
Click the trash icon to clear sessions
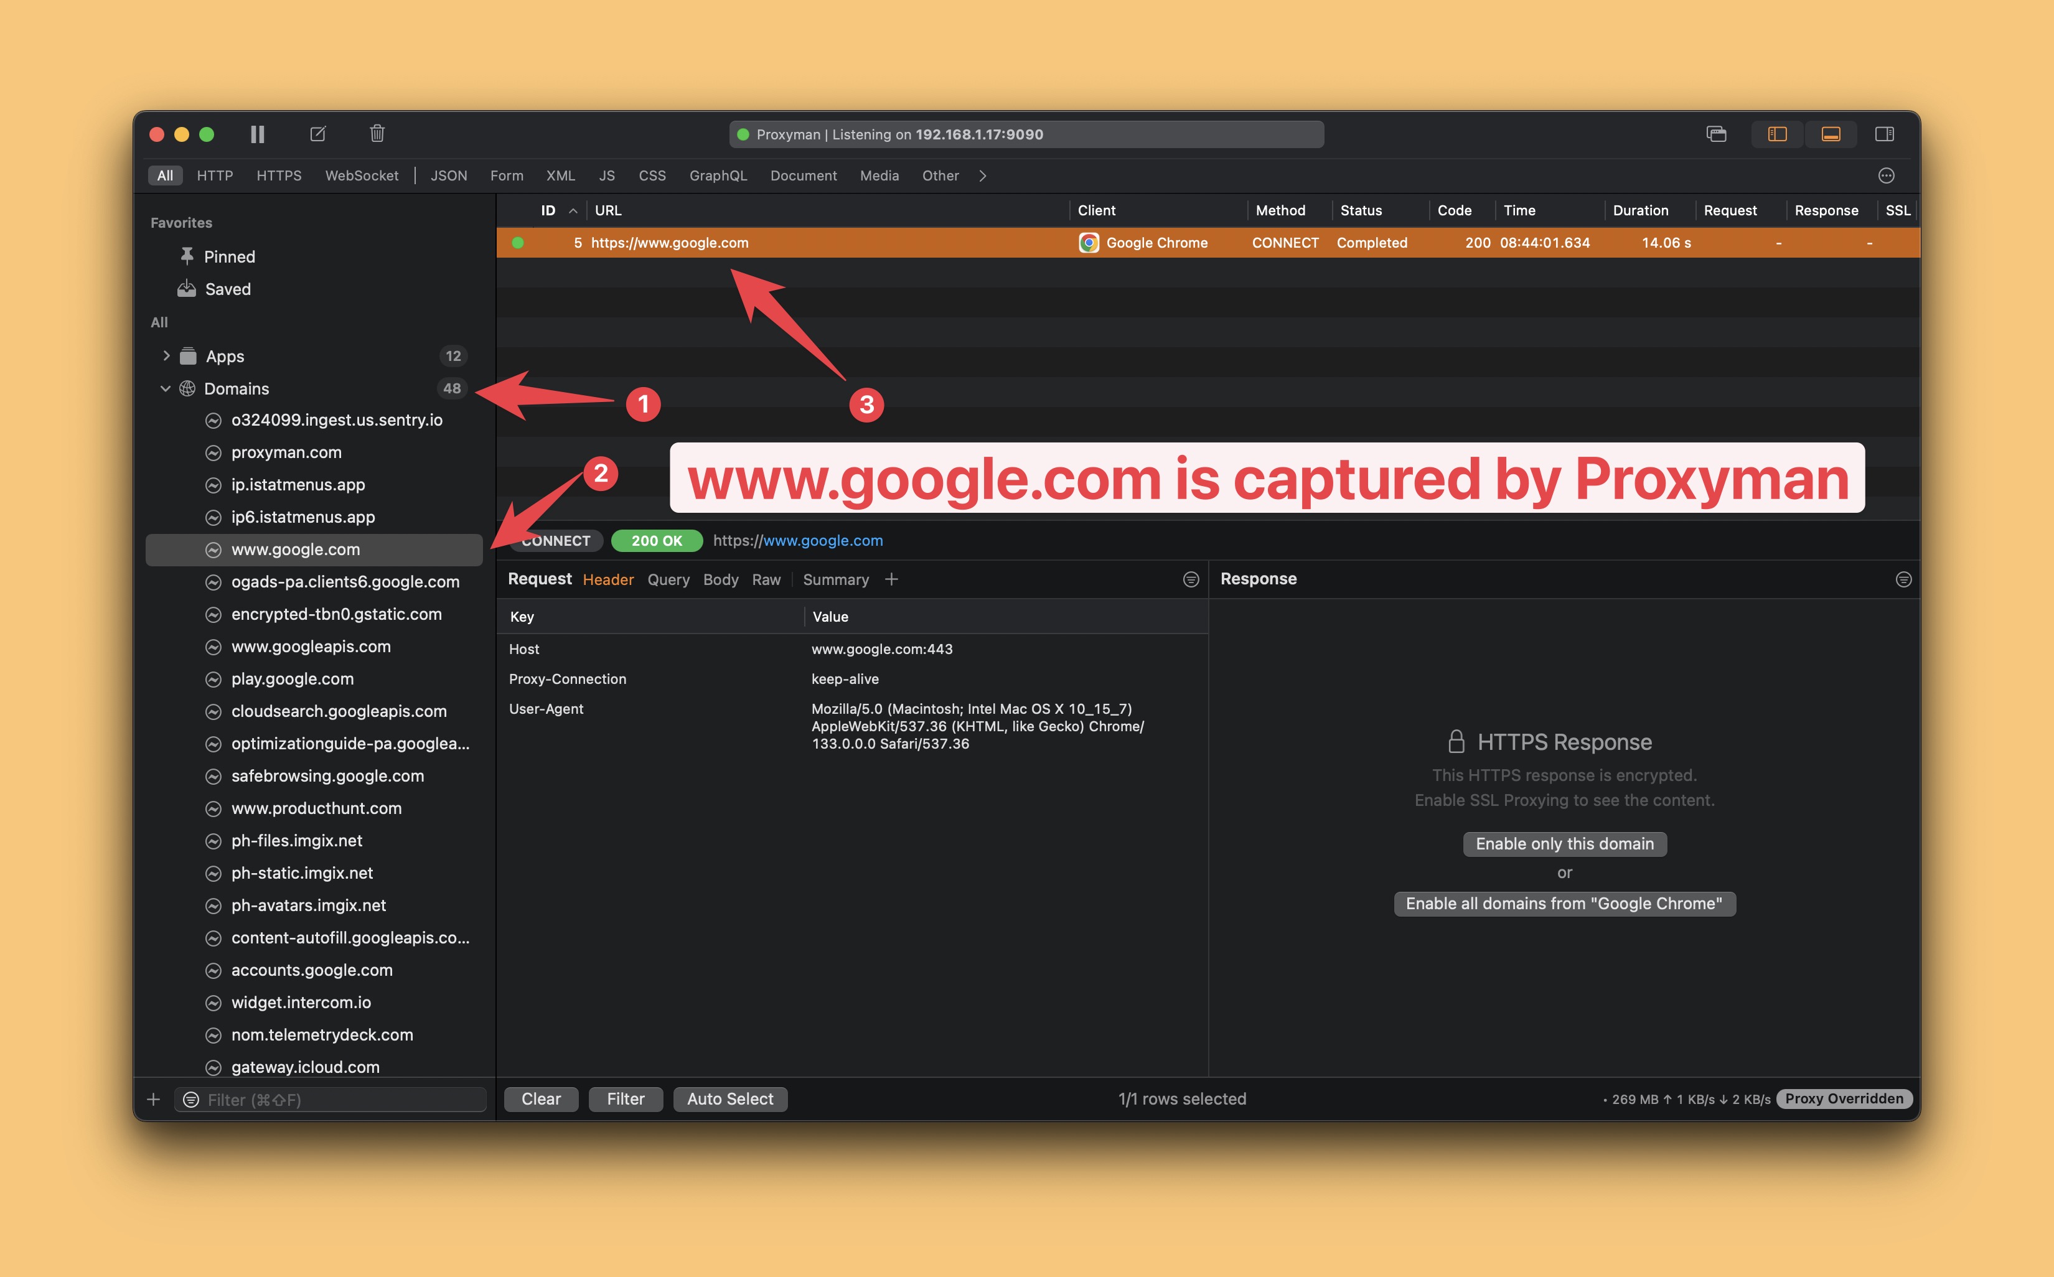(x=377, y=133)
